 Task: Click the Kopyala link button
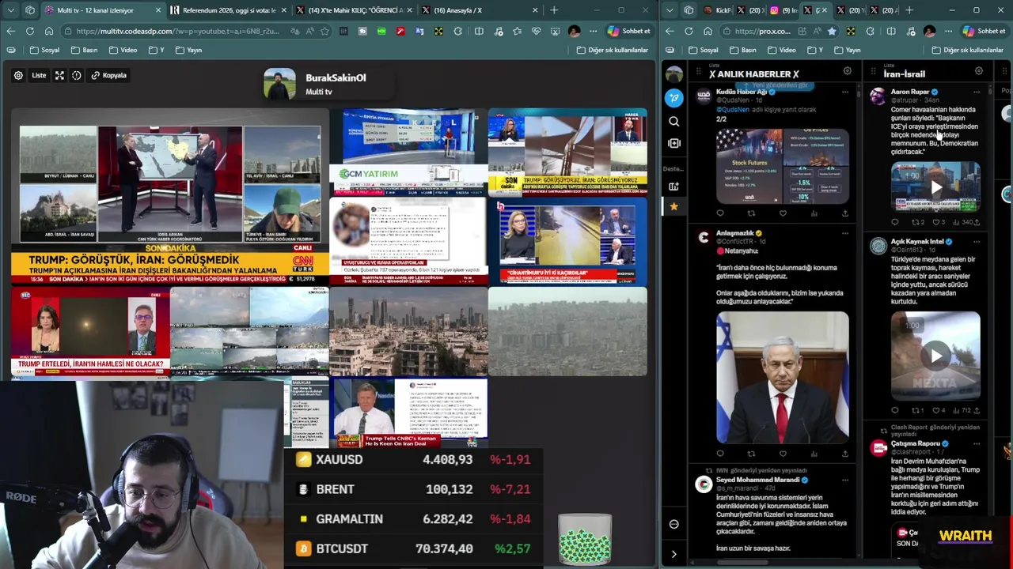108,75
